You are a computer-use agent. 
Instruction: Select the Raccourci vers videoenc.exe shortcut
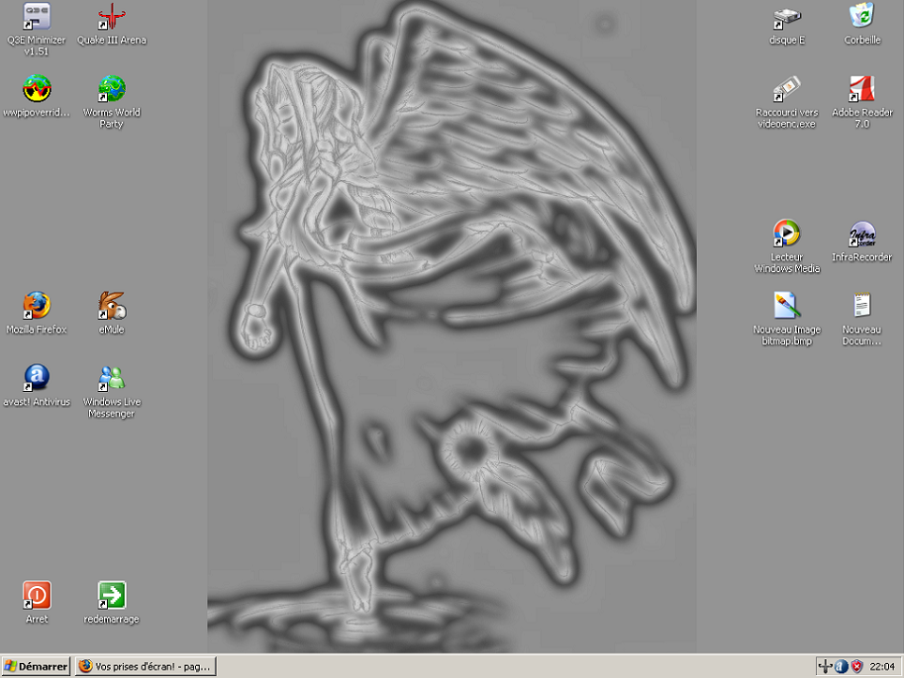coord(787,89)
